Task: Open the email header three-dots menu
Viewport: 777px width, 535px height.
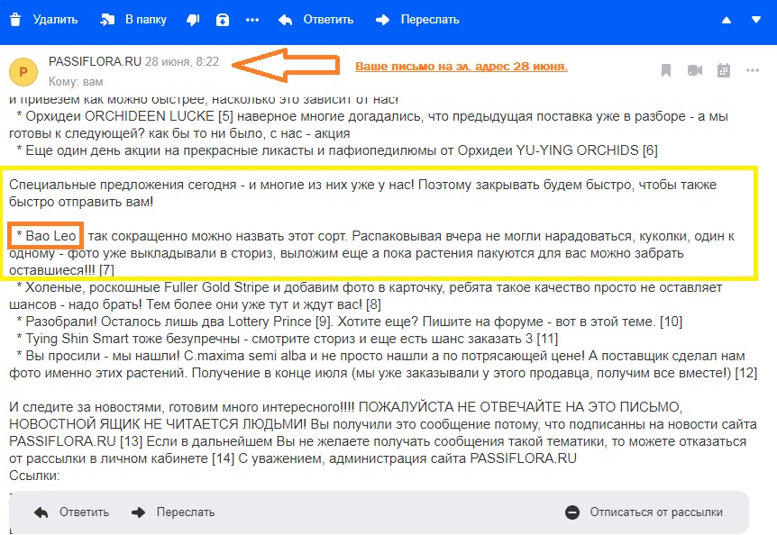Action: pyautogui.click(x=752, y=70)
